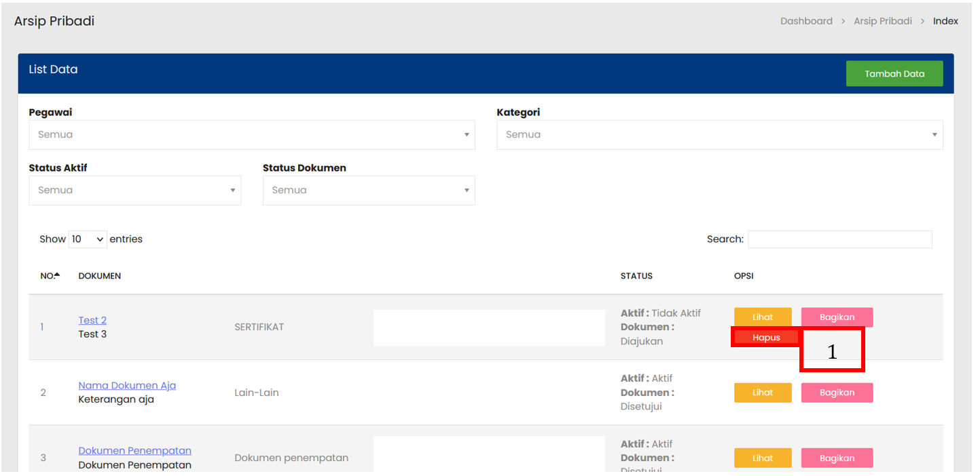Open the Status Aktif filter dropdown
Image resolution: width=978 pixels, height=476 pixels.
coord(134,191)
